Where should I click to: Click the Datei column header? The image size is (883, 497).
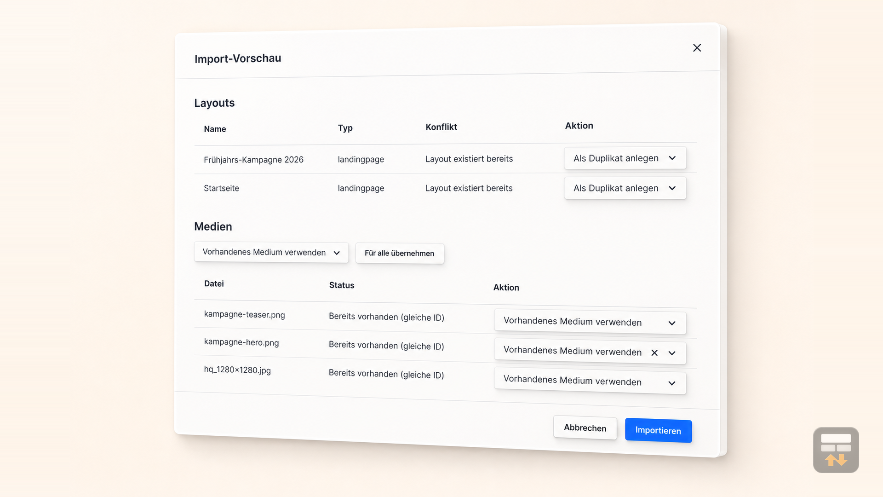(x=214, y=283)
